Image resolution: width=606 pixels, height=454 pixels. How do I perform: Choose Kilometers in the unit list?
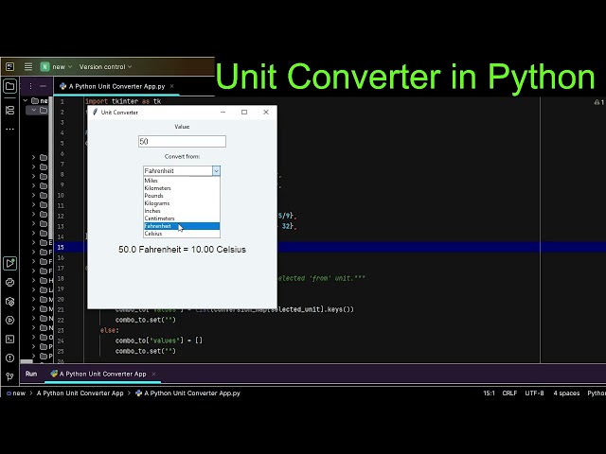(182, 188)
